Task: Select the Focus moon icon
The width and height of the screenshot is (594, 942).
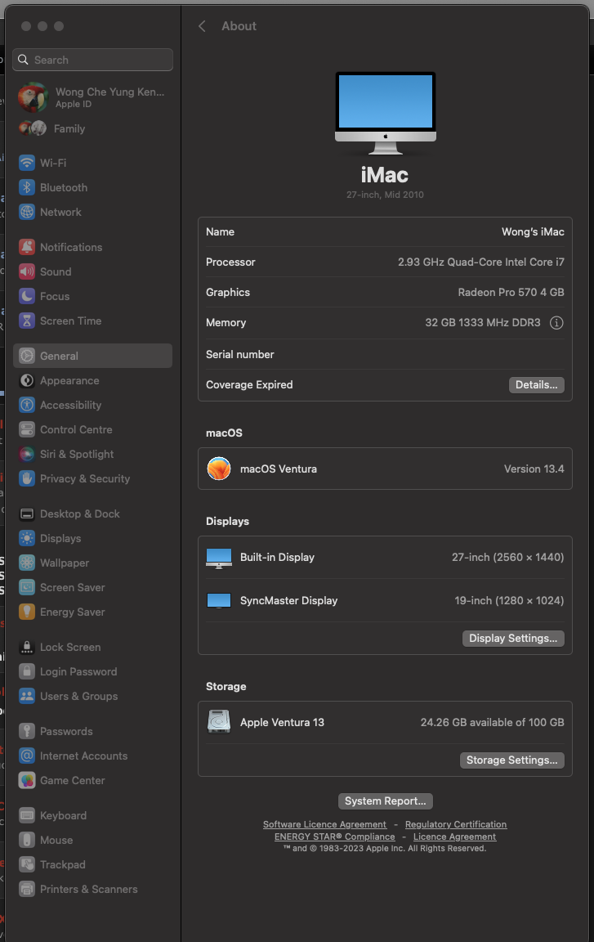Action: coord(26,296)
